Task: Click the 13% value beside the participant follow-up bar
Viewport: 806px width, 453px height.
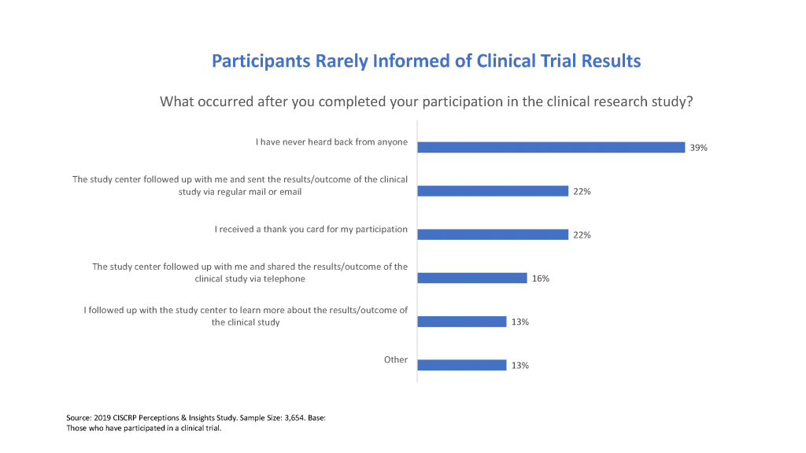Action: pos(519,322)
